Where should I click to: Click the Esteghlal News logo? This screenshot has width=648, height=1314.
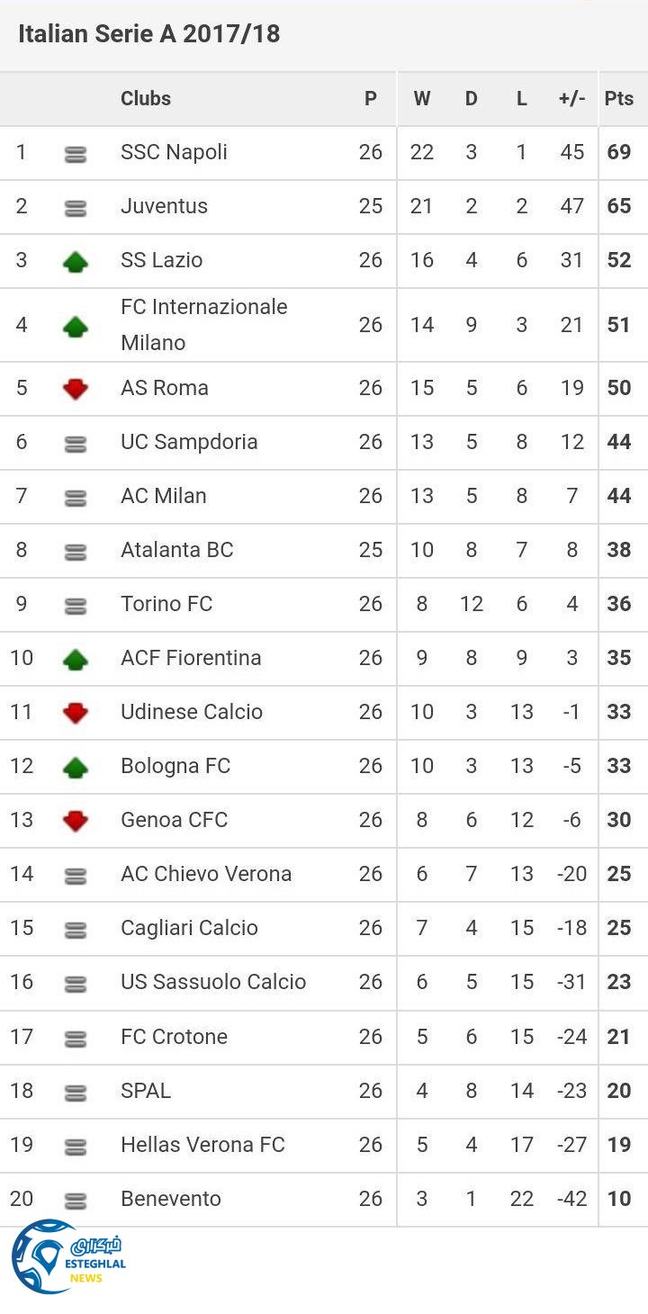pyautogui.click(x=67, y=1257)
